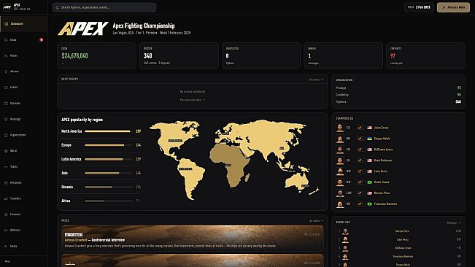This screenshot has width=475, height=267.
Task: Open the Inbox 1 messages card
Action: (343, 56)
